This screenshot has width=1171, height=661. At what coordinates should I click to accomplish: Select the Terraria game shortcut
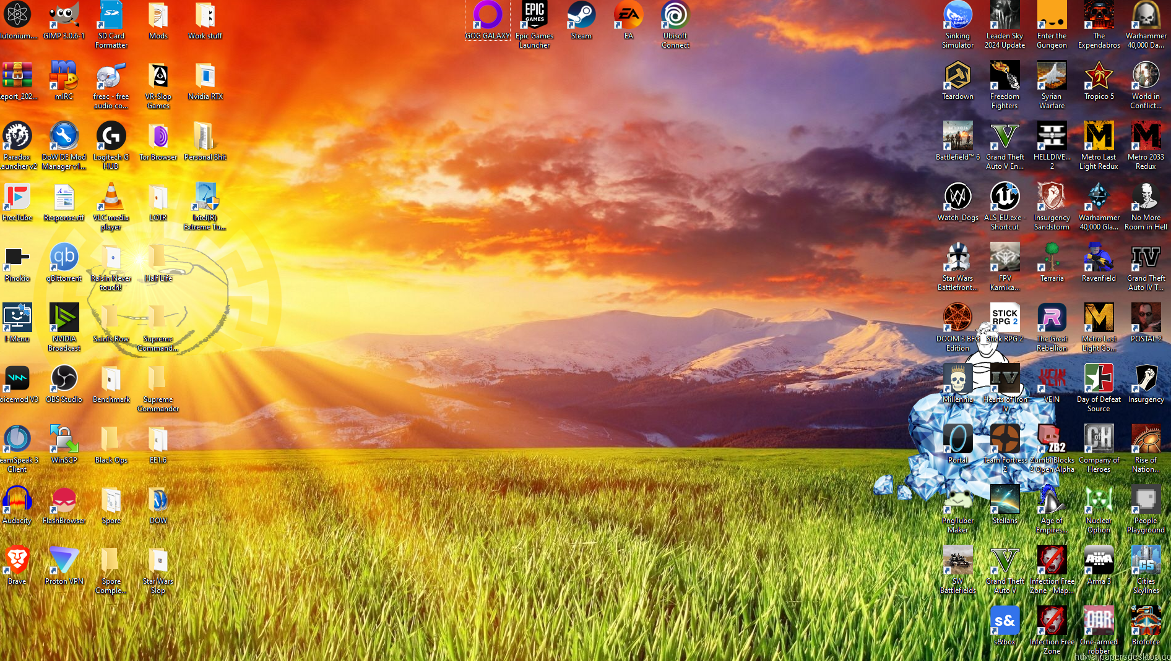point(1052,258)
